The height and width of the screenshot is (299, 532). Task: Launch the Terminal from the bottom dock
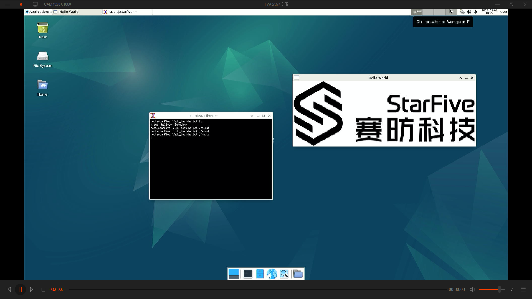click(x=248, y=274)
